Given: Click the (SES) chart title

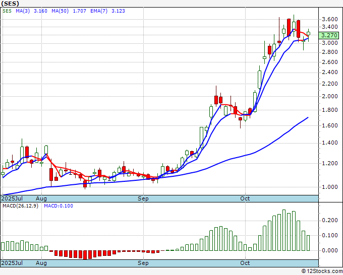Looking at the screenshot, I should (10, 4).
